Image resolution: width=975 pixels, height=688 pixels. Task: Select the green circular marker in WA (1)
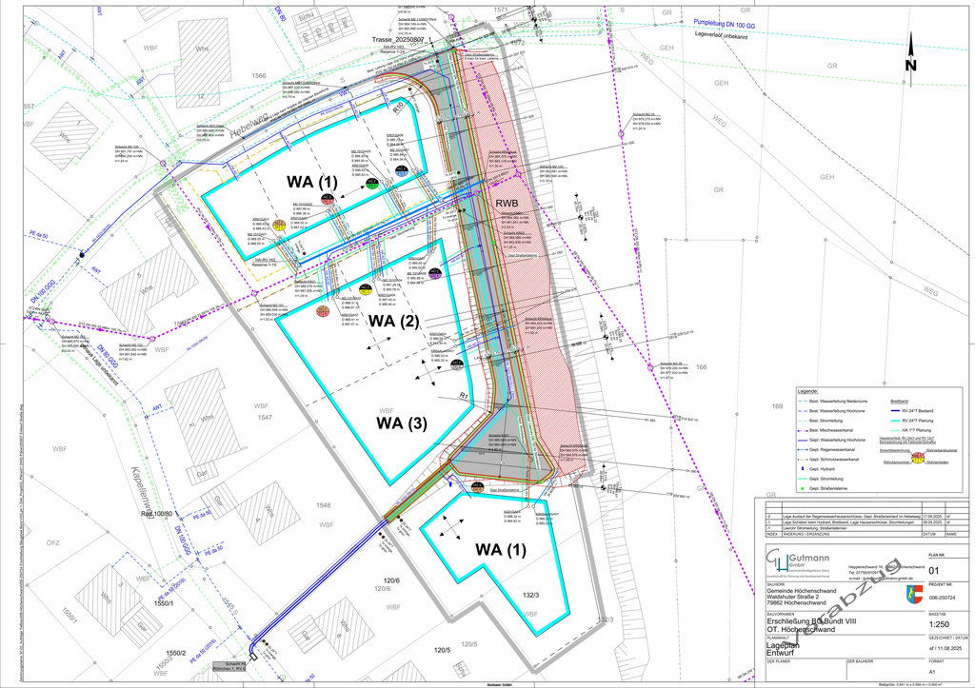tap(372, 185)
